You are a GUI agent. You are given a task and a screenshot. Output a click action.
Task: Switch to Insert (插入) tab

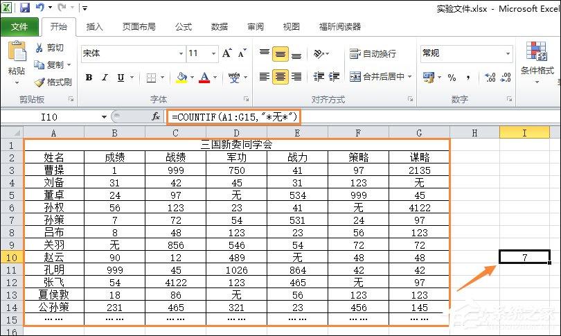tap(94, 27)
